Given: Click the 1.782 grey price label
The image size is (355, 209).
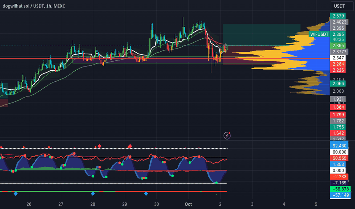Looking at the screenshot, I should 338,121.
